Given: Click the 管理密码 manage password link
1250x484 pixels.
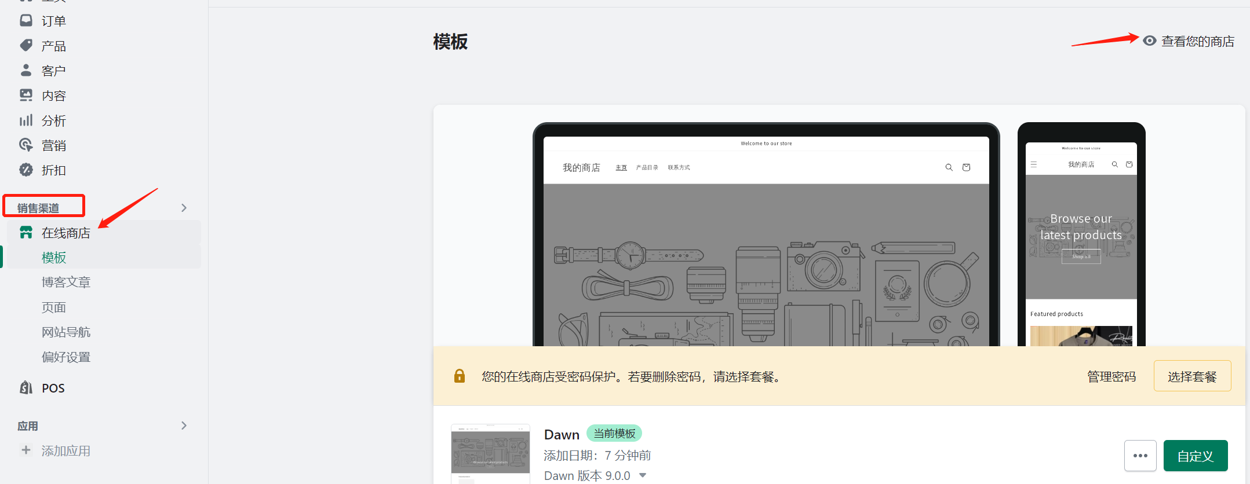Looking at the screenshot, I should point(1111,377).
